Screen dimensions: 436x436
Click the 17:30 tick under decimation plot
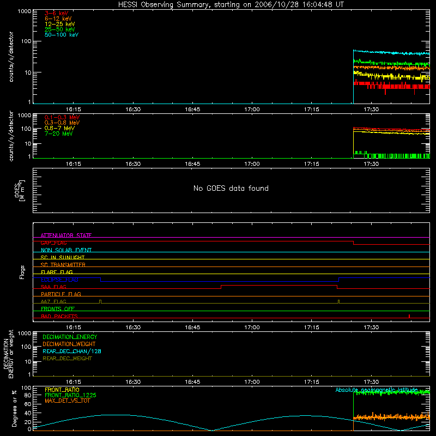371,382
